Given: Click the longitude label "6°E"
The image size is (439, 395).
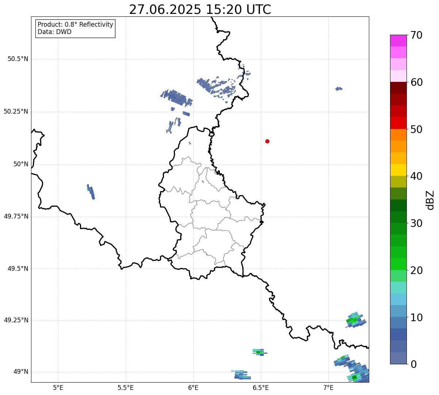Looking at the screenshot, I should pyautogui.click(x=193, y=387).
